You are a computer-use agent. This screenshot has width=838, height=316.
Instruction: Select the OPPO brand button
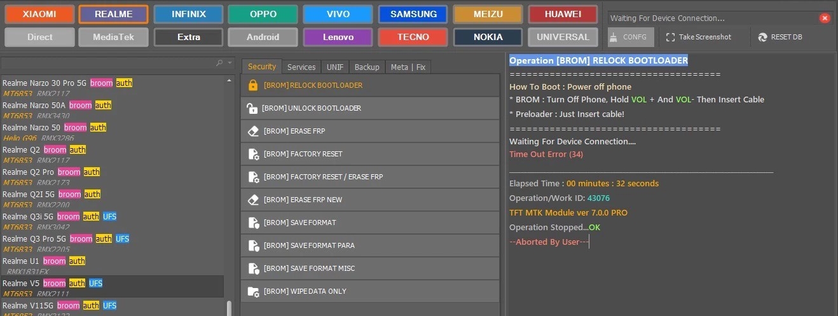tap(263, 14)
